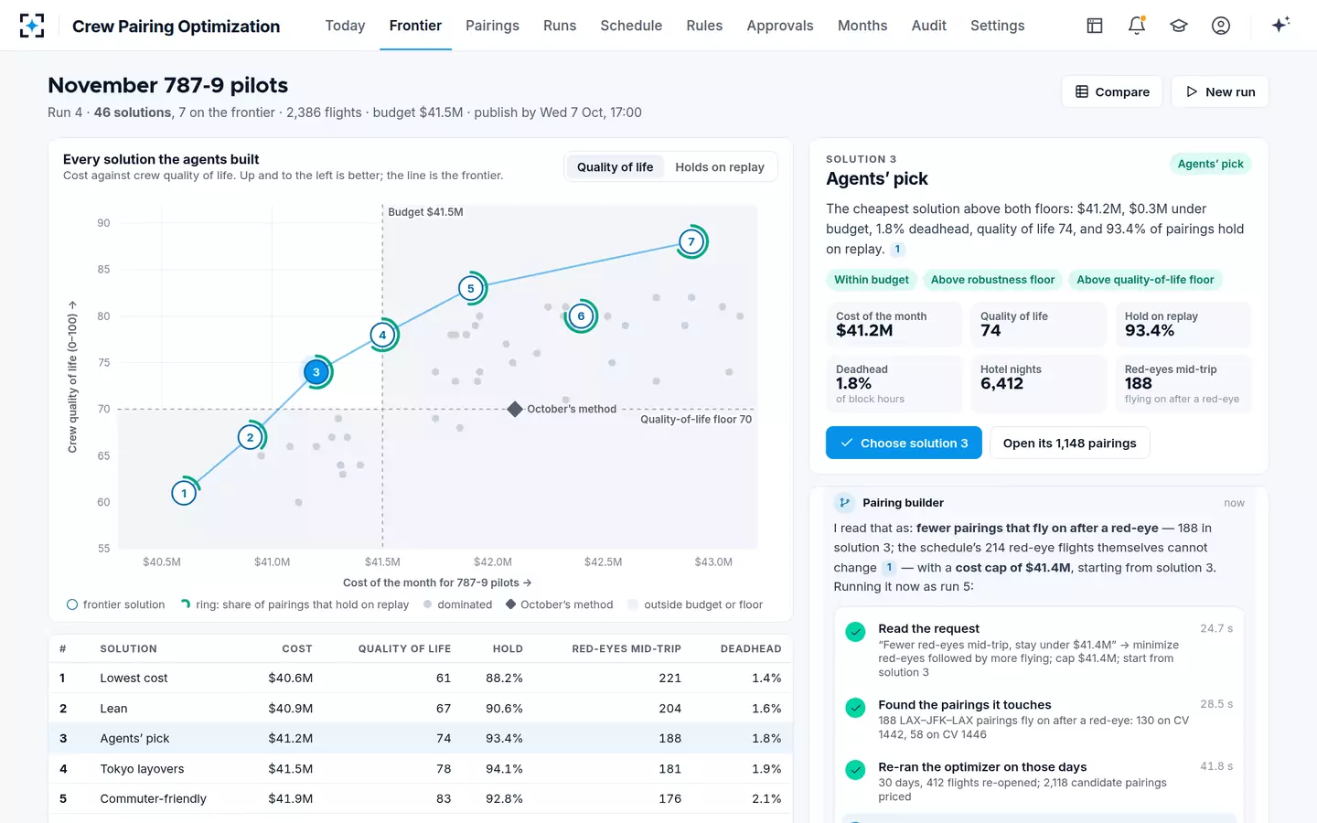Click the October's method diamond marker
The width and height of the screenshot is (1317, 823).
pyautogui.click(x=515, y=409)
